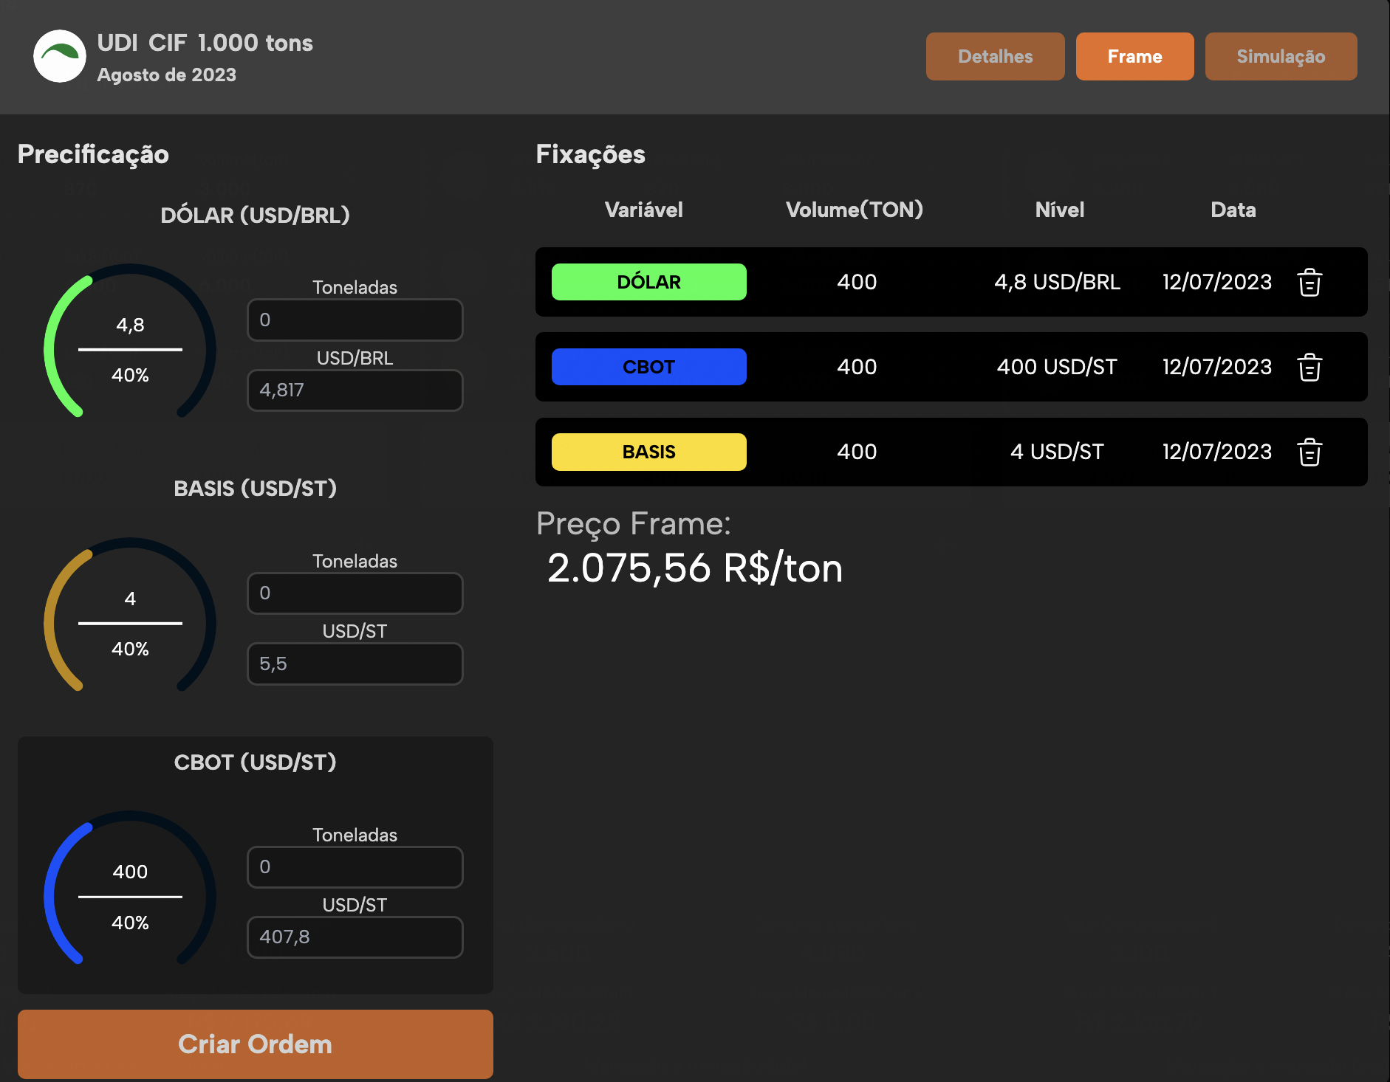Click the 4 USD/ST level cell

pyautogui.click(x=1057, y=452)
